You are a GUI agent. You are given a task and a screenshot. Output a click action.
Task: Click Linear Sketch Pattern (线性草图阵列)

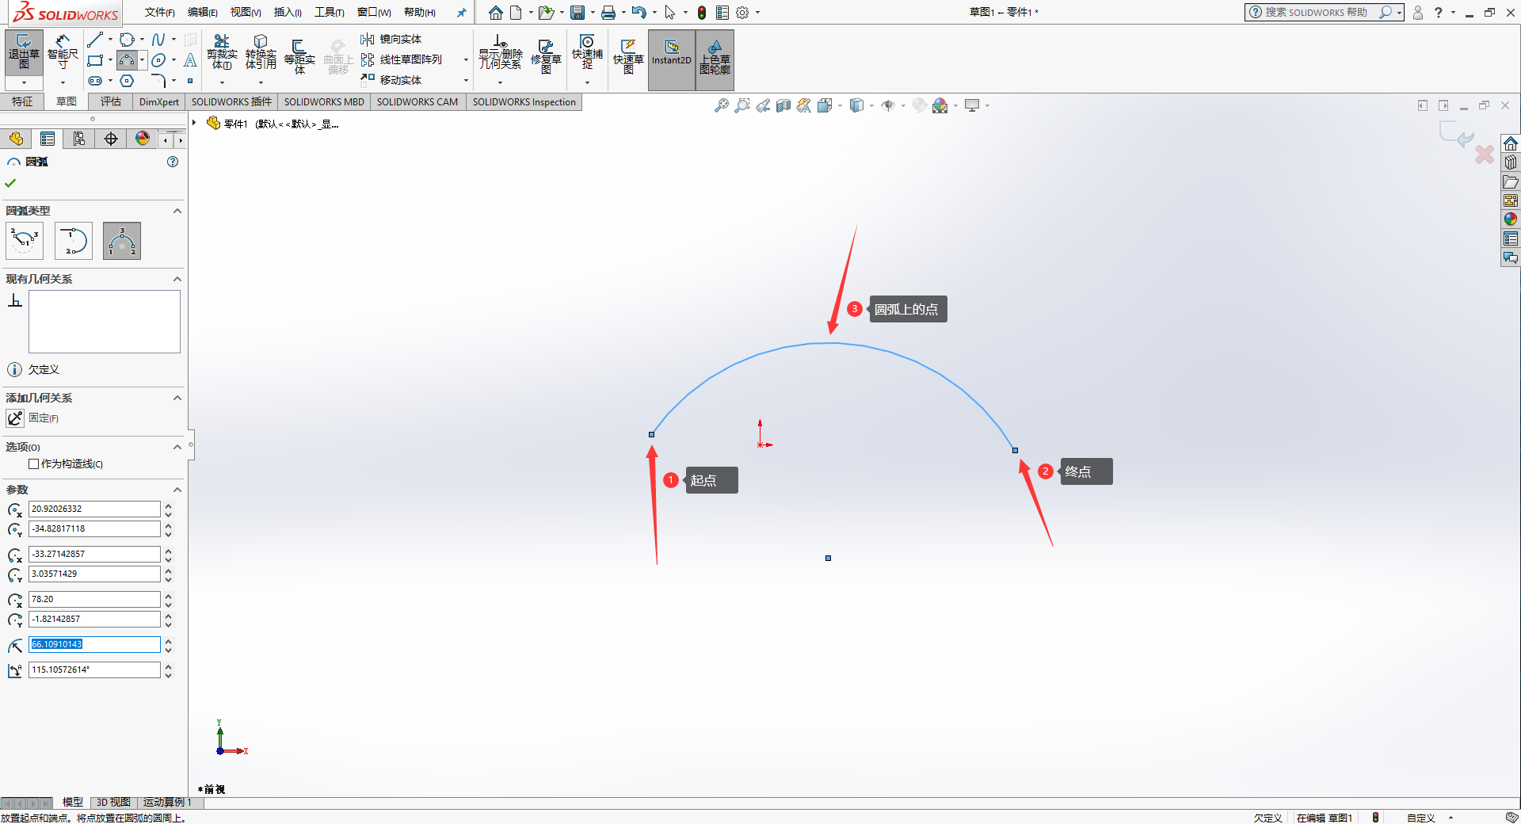click(x=401, y=59)
